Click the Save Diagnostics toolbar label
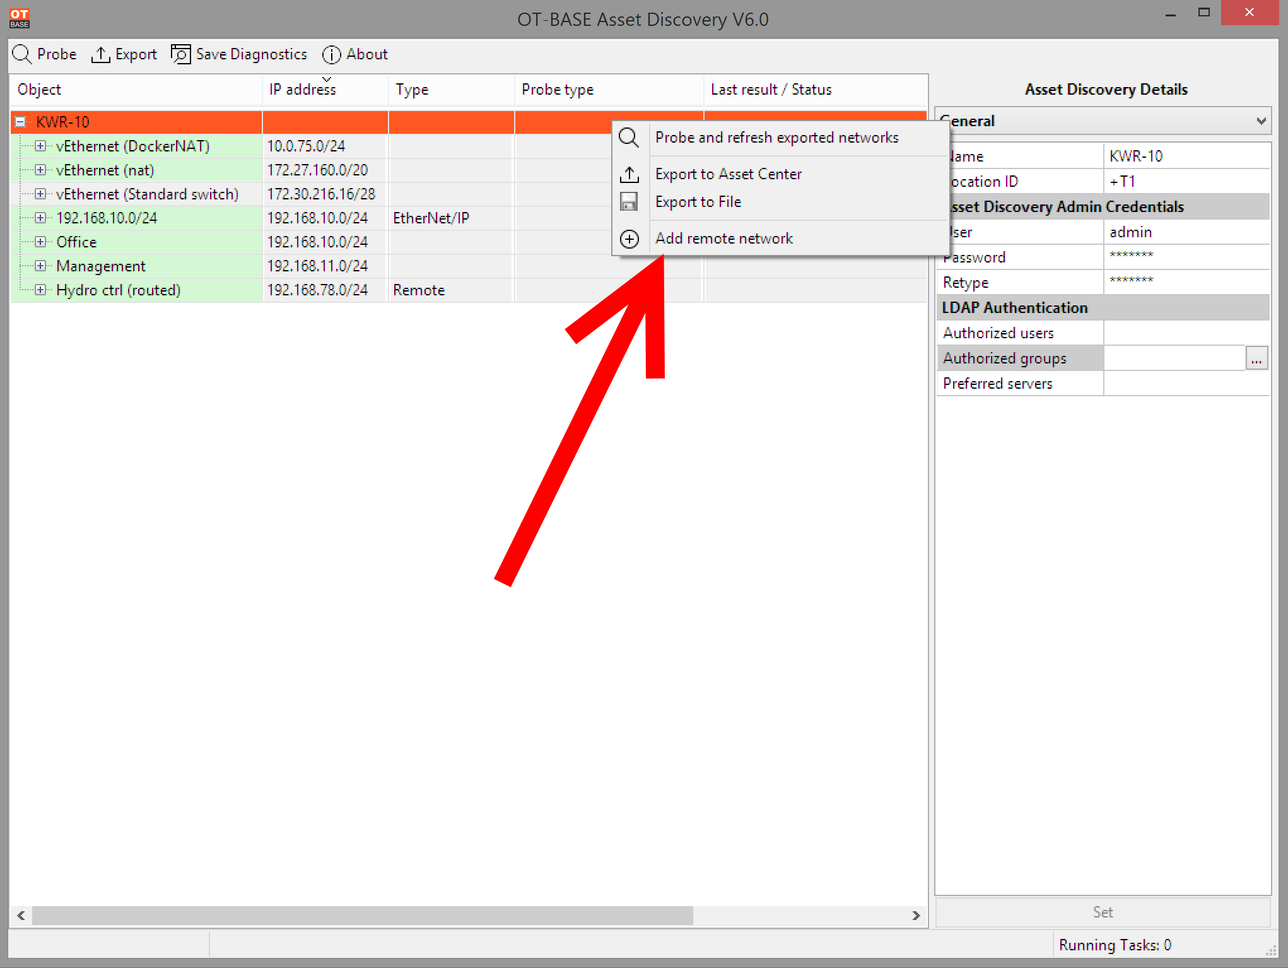The height and width of the screenshot is (968, 1288). point(251,55)
